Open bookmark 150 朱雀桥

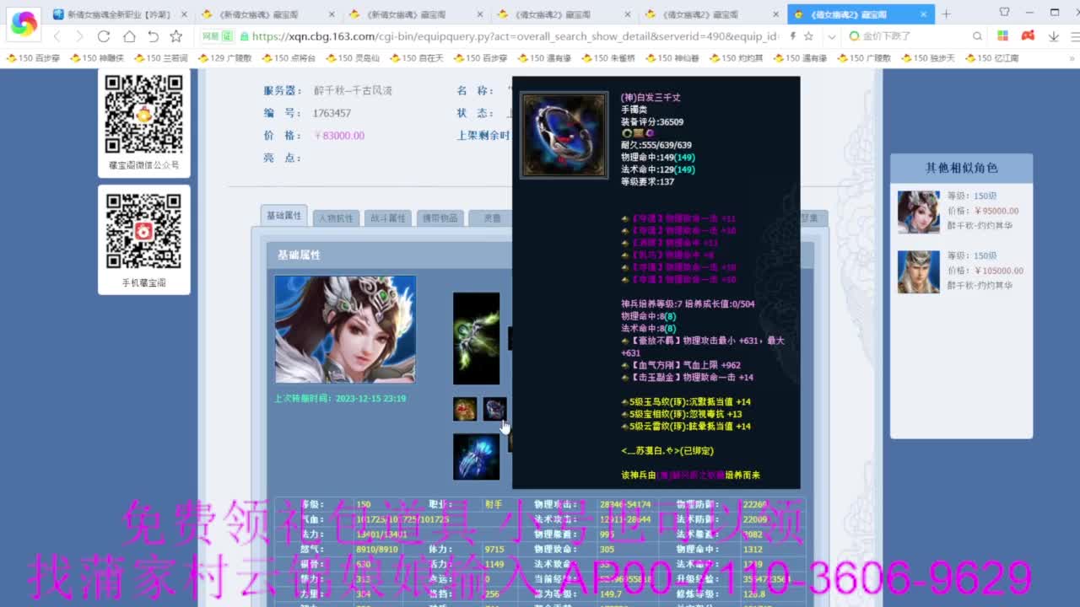pyautogui.click(x=607, y=58)
